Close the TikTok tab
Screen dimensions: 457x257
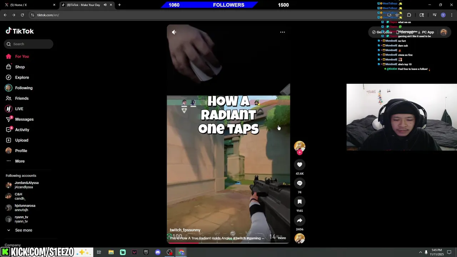point(111,5)
